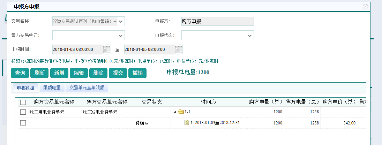Switch to the 限额电量 tab
382x145 pixels.
pyautogui.click(x=52, y=88)
